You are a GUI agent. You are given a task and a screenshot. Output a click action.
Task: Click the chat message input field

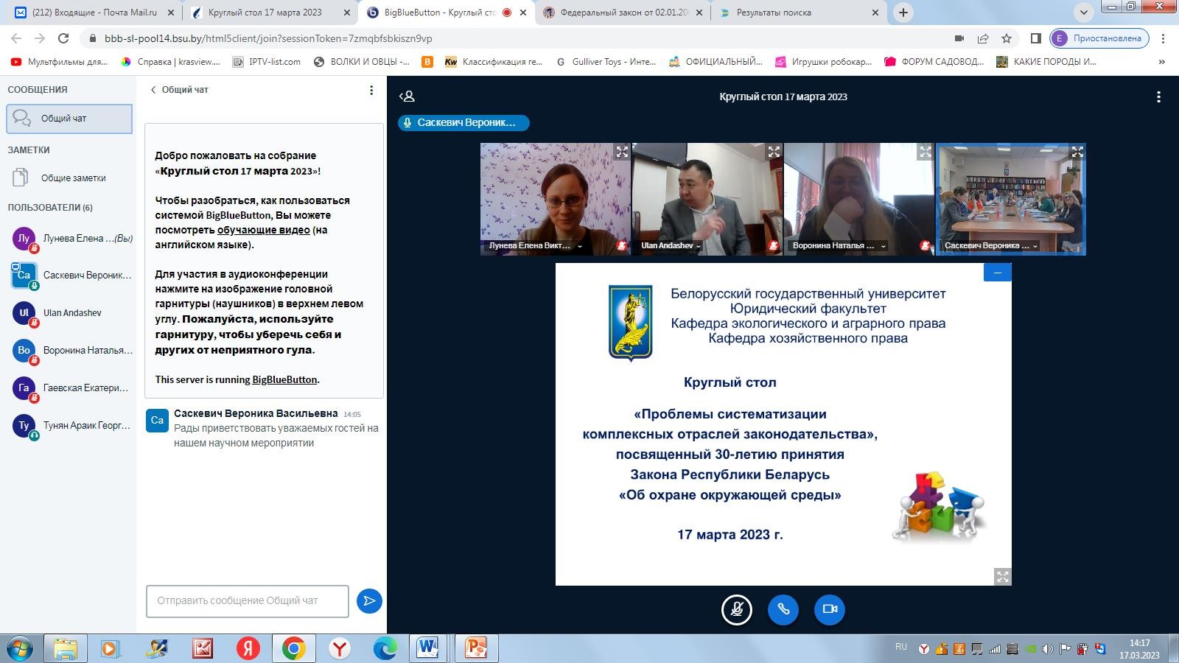[x=247, y=601]
